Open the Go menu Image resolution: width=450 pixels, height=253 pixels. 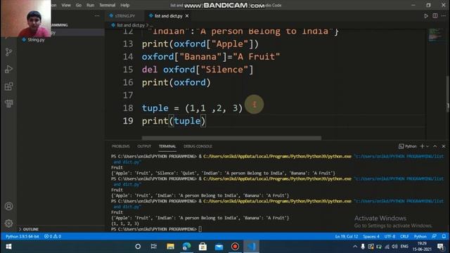(x=79, y=5)
